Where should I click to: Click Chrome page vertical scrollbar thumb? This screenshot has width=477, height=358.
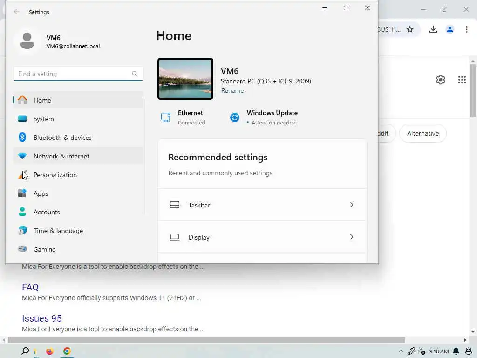[x=473, y=91]
